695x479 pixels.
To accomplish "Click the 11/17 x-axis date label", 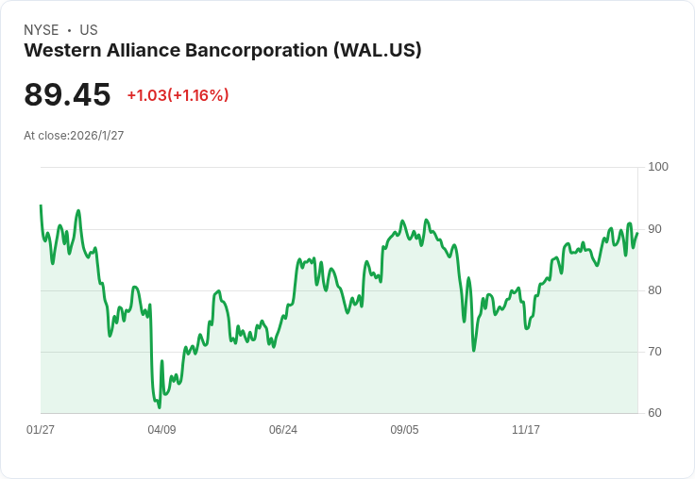I will click(x=526, y=429).
